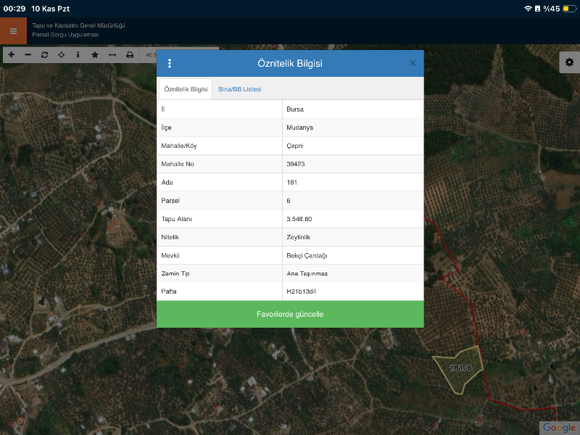Screen dimensions: 580x435
Task: Choose the distance measure arrow tool
Action: click(112, 55)
